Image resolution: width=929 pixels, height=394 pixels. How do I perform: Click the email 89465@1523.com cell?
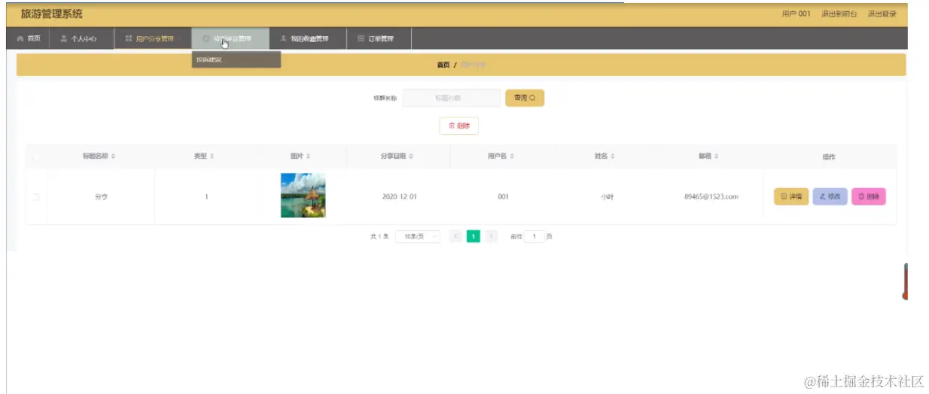pyautogui.click(x=711, y=197)
